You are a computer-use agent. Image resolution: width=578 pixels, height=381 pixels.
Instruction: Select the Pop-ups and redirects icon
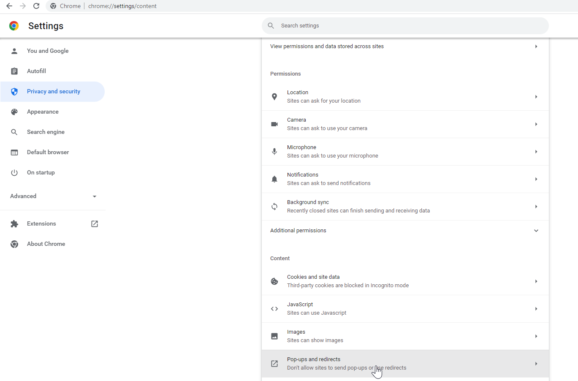click(274, 363)
